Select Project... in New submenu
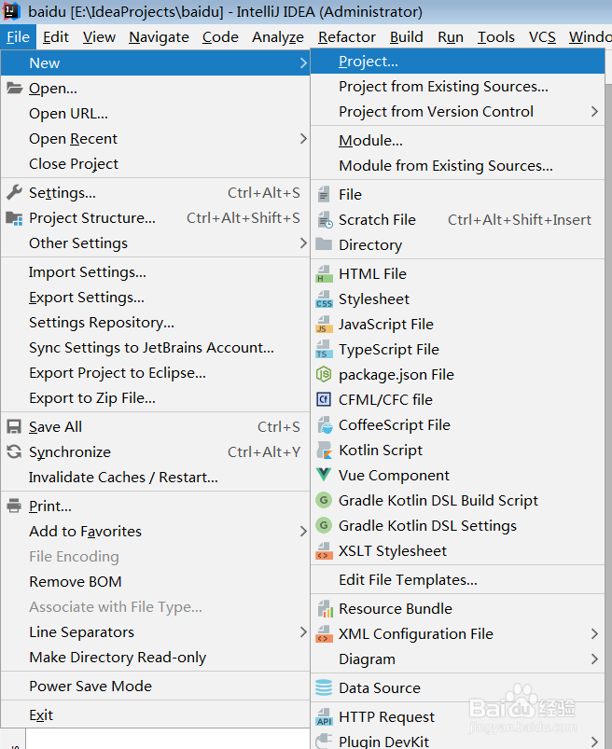This screenshot has height=749, width=612. tap(458, 62)
